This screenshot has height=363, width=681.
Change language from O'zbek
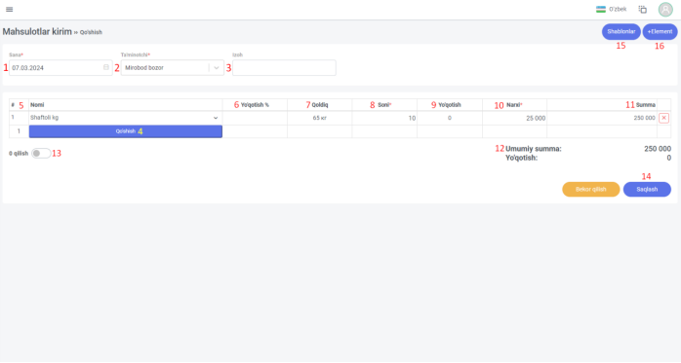618,9
